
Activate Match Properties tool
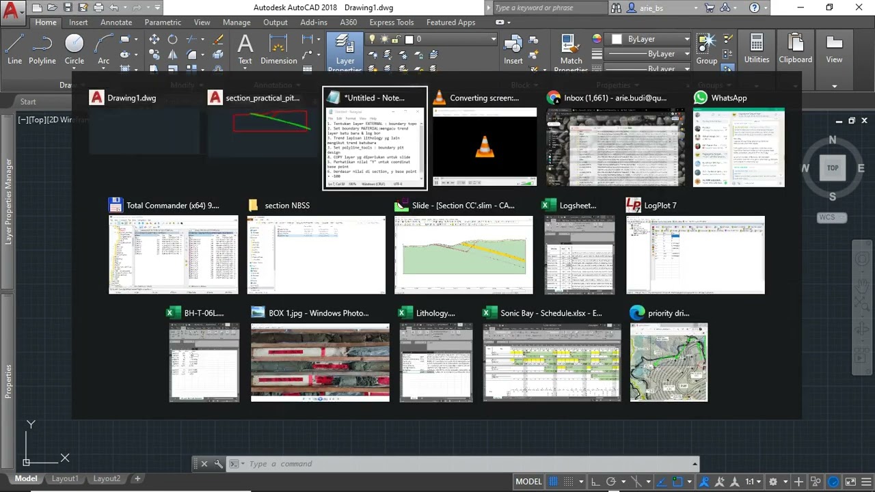coord(571,53)
